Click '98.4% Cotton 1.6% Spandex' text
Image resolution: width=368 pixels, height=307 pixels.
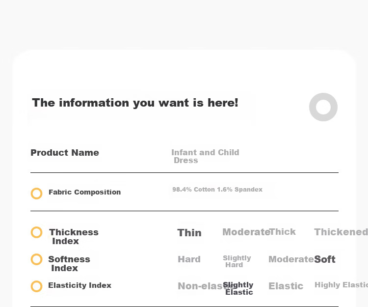[217, 190]
